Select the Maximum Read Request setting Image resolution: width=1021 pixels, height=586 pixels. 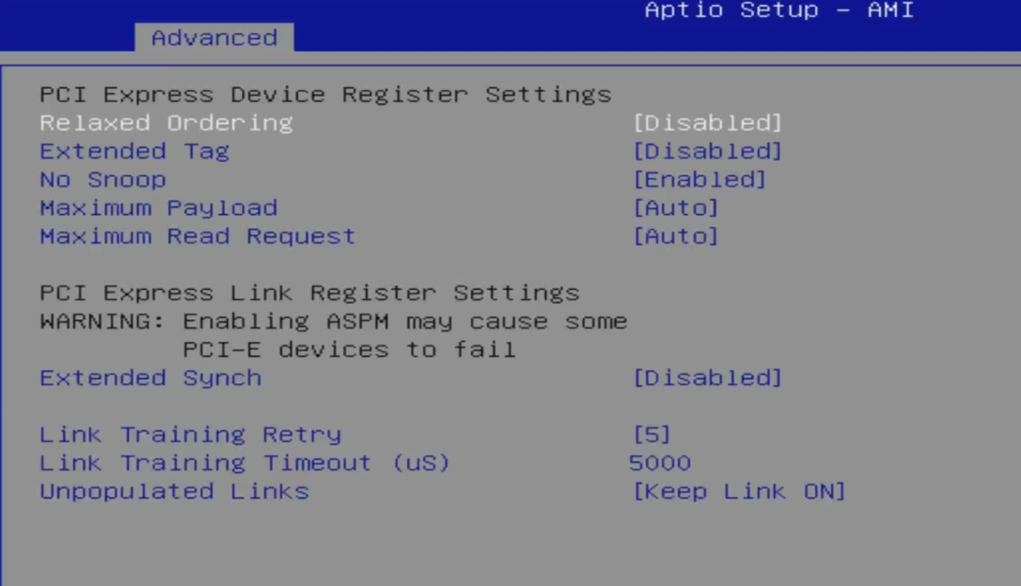198,237
